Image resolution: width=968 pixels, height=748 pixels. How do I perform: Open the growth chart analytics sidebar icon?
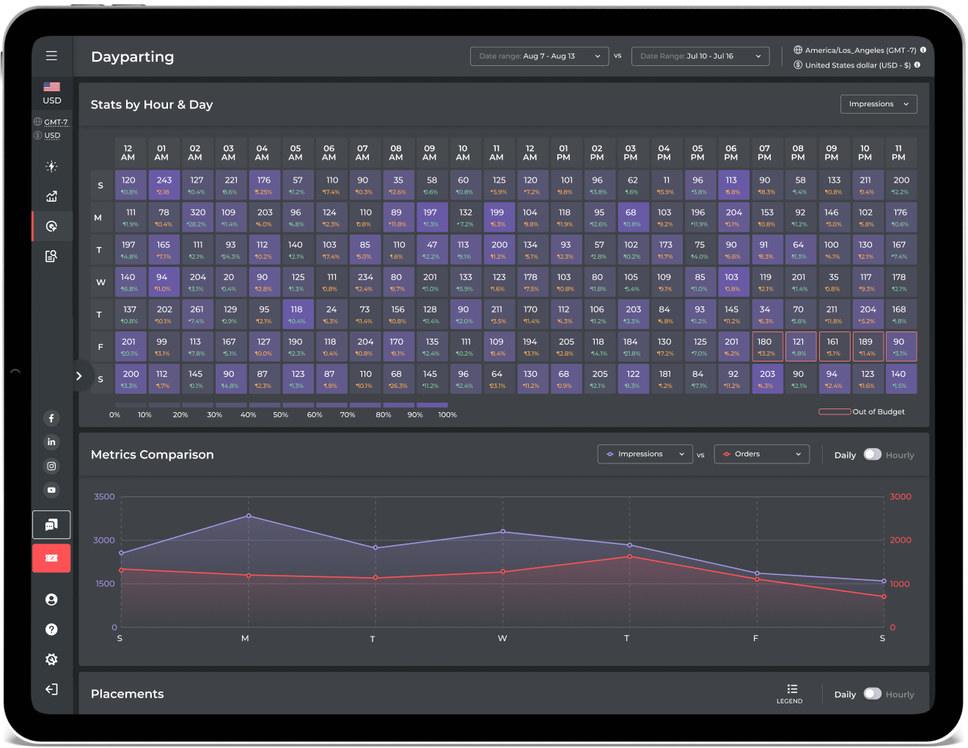[x=51, y=197]
